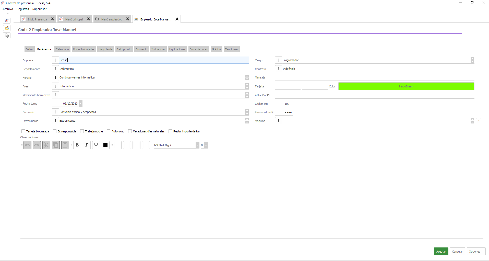This screenshot has height=261, width=489.
Task: Toggle italic text formatting
Action: pyautogui.click(x=87, y=145)
